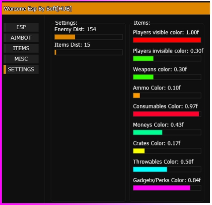Click the 'Enemy Dist: 154' label
This screenshot has height=205, width=212.
point(75,30)
